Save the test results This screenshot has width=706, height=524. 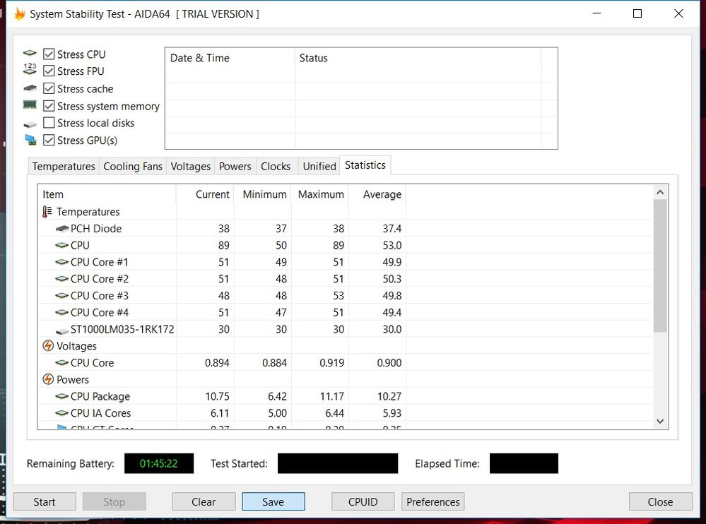coord(273,501)
